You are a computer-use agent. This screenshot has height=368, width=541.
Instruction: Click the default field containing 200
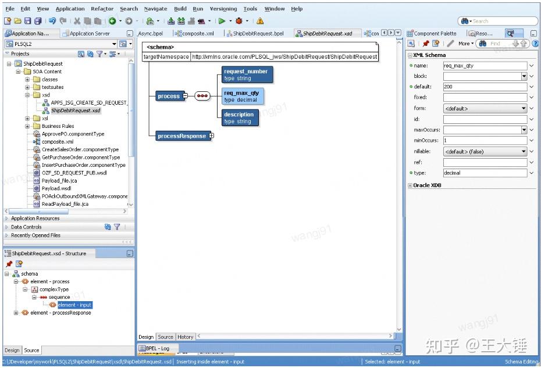485,87
